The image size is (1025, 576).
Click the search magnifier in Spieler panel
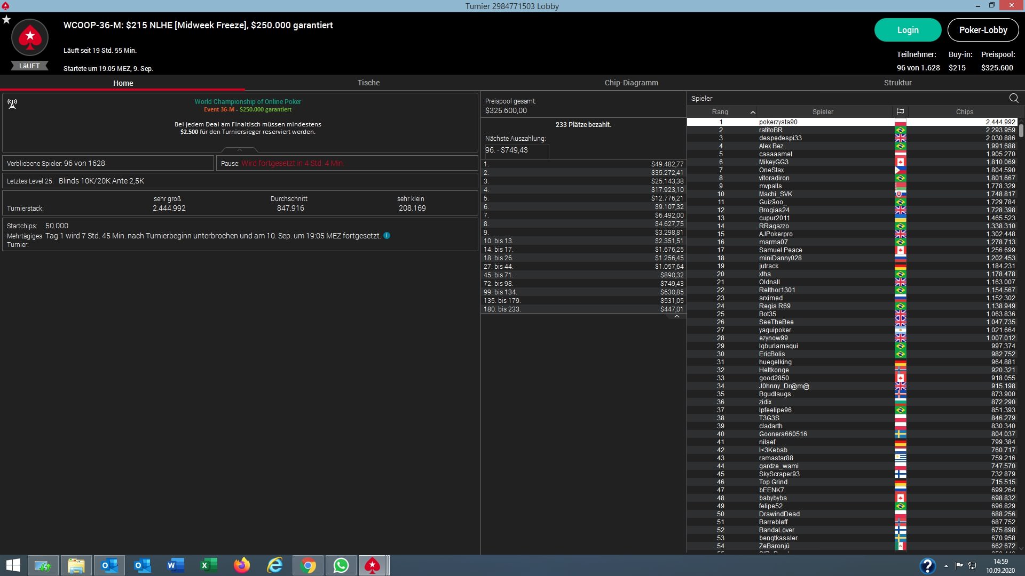coord(1013,98)
